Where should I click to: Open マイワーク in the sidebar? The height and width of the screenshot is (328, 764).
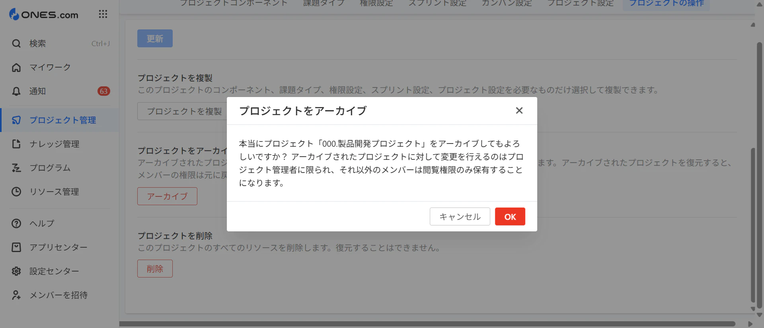(60, 67)
